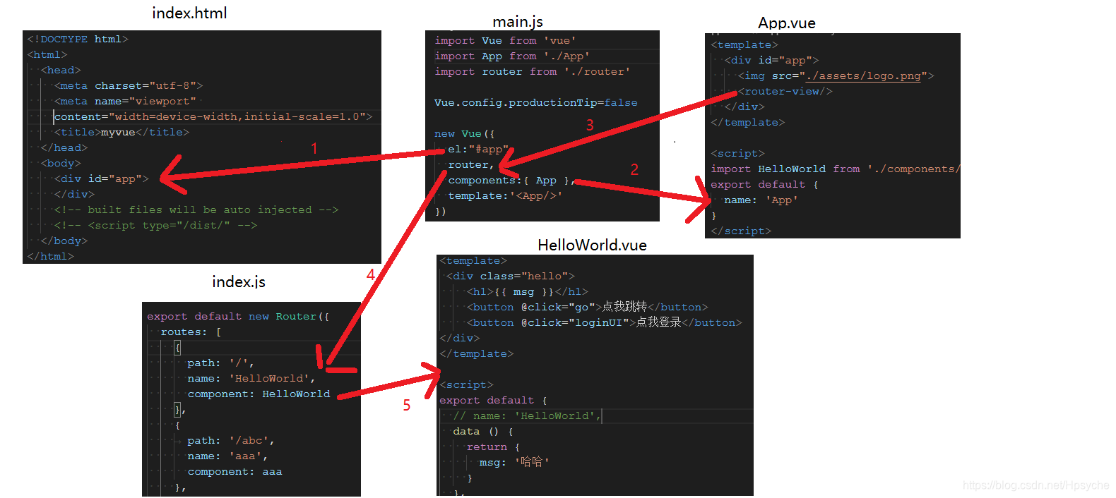The image size is (1116, 498).
Task: Select the <!DOCTYPE html> line
Action: (78, 40)
